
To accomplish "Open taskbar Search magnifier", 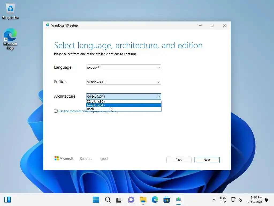I will 108,200.
